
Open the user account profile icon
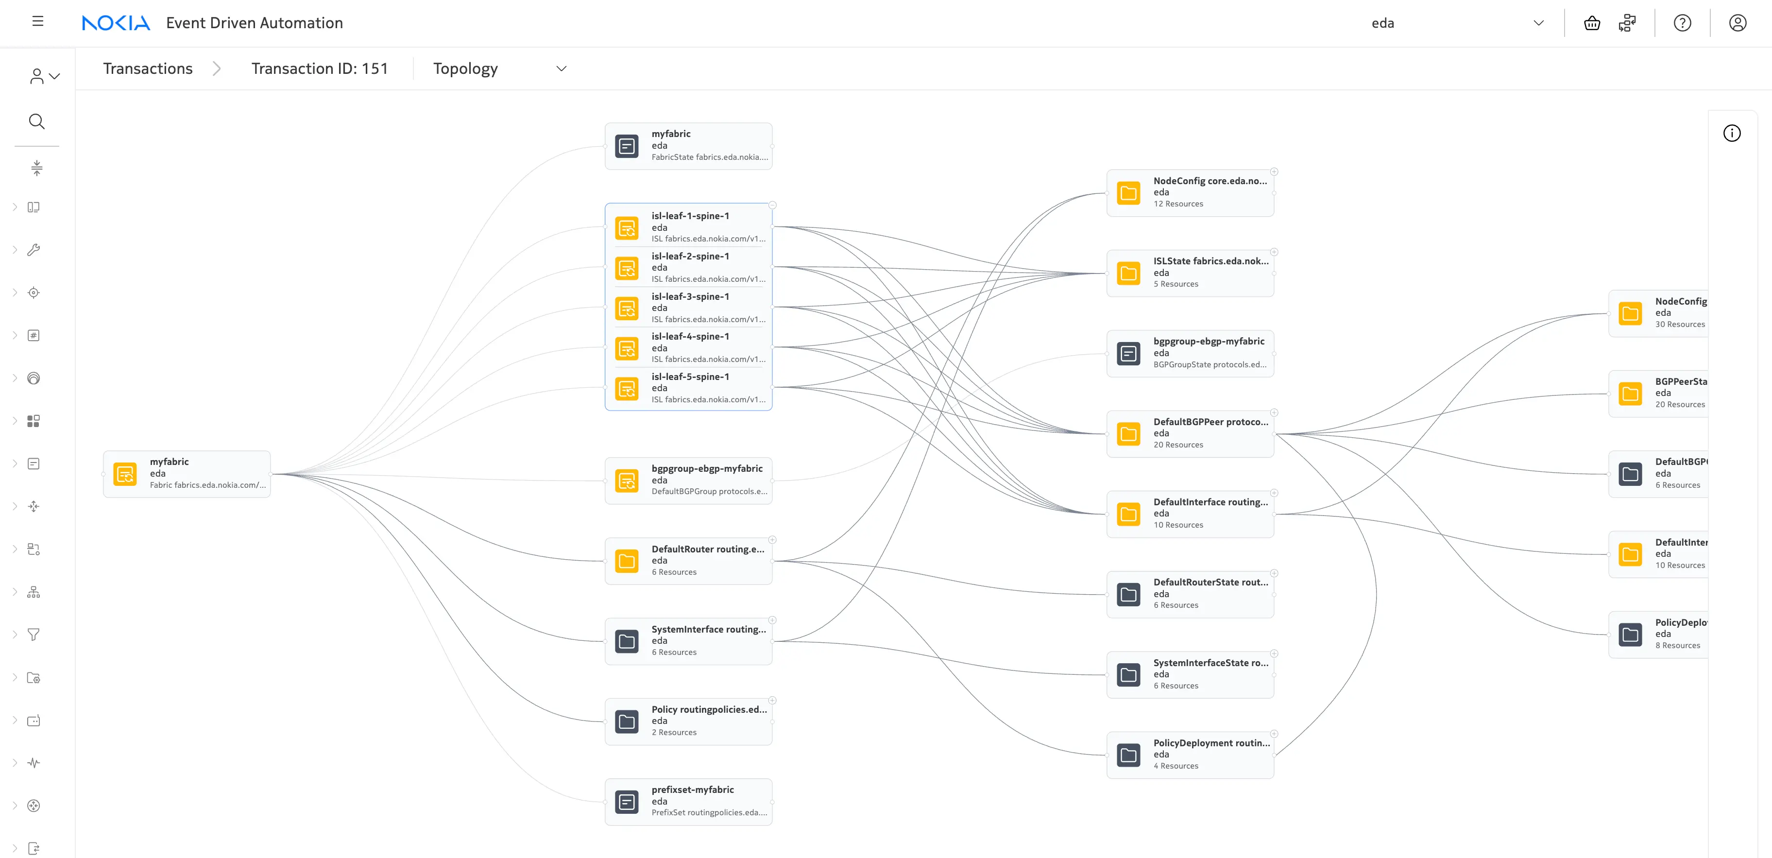click(x=1737, y=23)
